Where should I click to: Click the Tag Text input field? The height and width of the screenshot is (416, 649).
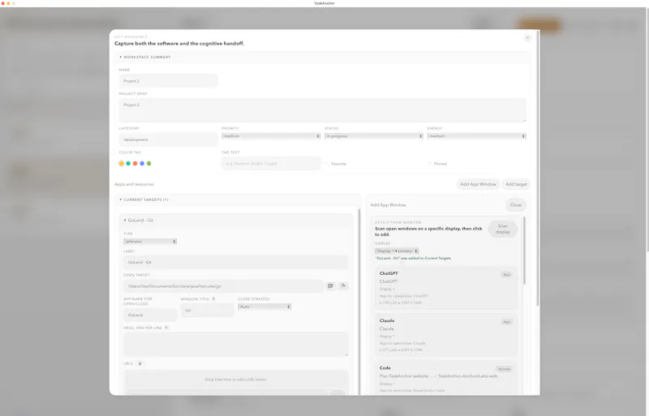coord(271,164)
